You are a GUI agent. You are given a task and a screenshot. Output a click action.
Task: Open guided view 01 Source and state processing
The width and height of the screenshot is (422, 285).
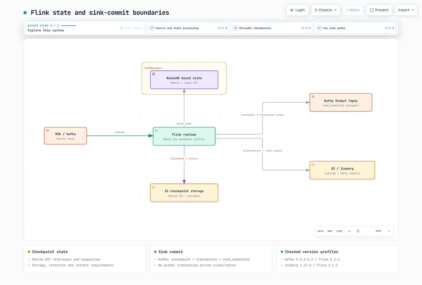point(188,28)
